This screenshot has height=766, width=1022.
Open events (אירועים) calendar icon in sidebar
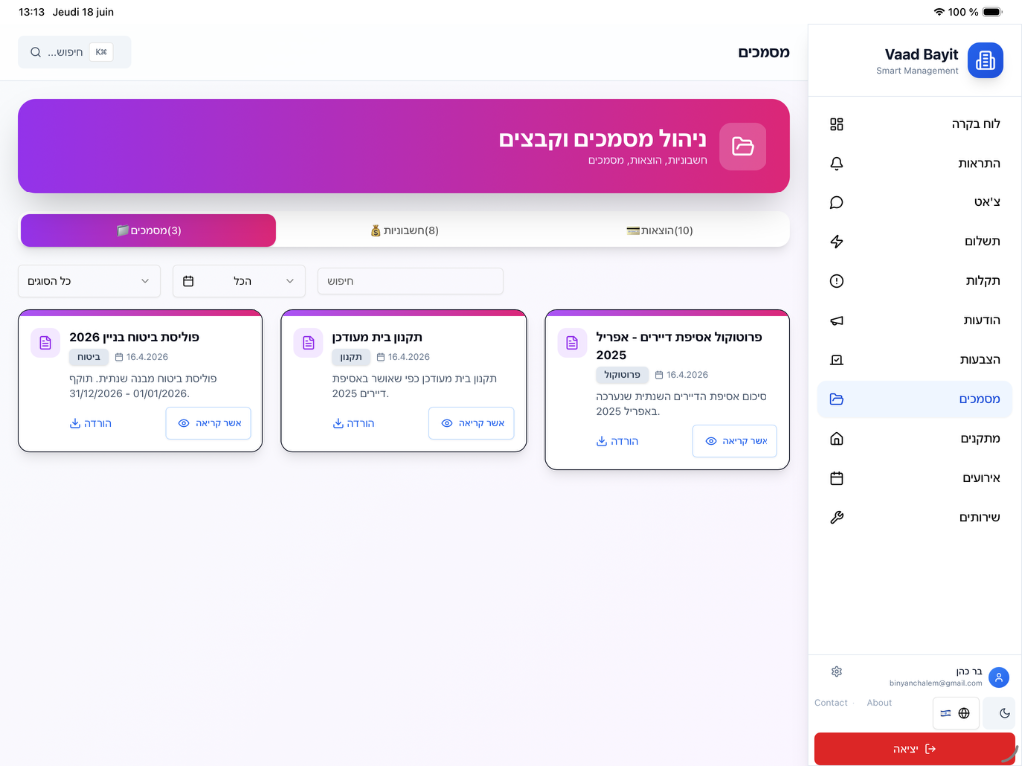pyautogui.click(x=837, y=478)
